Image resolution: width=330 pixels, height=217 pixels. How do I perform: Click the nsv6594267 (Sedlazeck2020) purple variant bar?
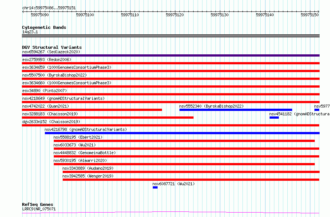(171, 55)
